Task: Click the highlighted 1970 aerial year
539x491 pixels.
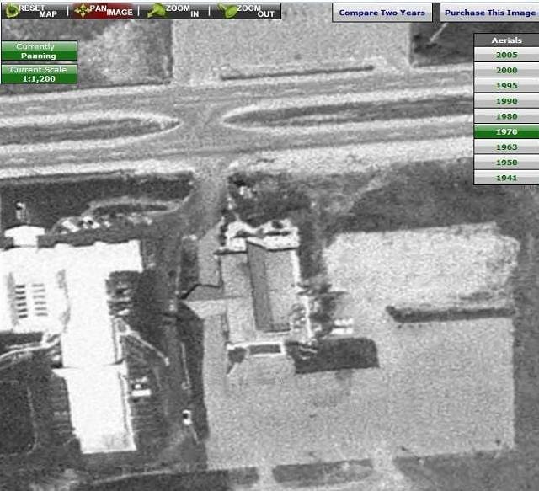Action: (506, 132)
